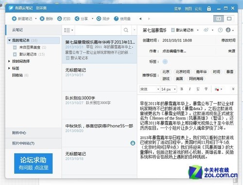Add the recommended tag 暴雪
243x185 pixels.
pos(230,72)
